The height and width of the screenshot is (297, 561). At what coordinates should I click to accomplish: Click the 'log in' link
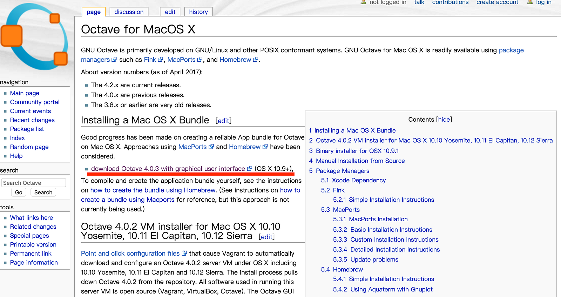pos(543,2)
